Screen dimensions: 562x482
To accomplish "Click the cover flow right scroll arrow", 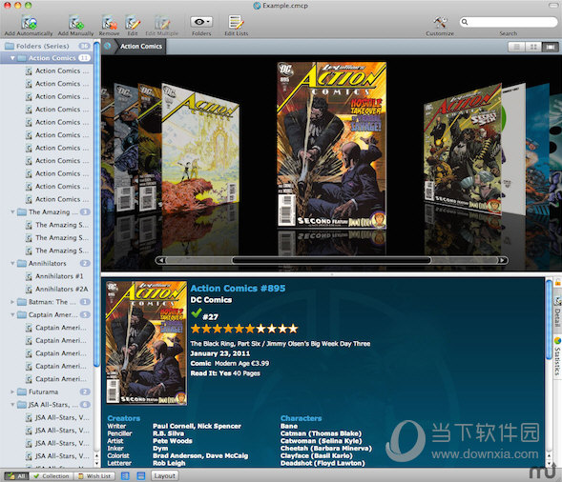I will pos(502,260).
